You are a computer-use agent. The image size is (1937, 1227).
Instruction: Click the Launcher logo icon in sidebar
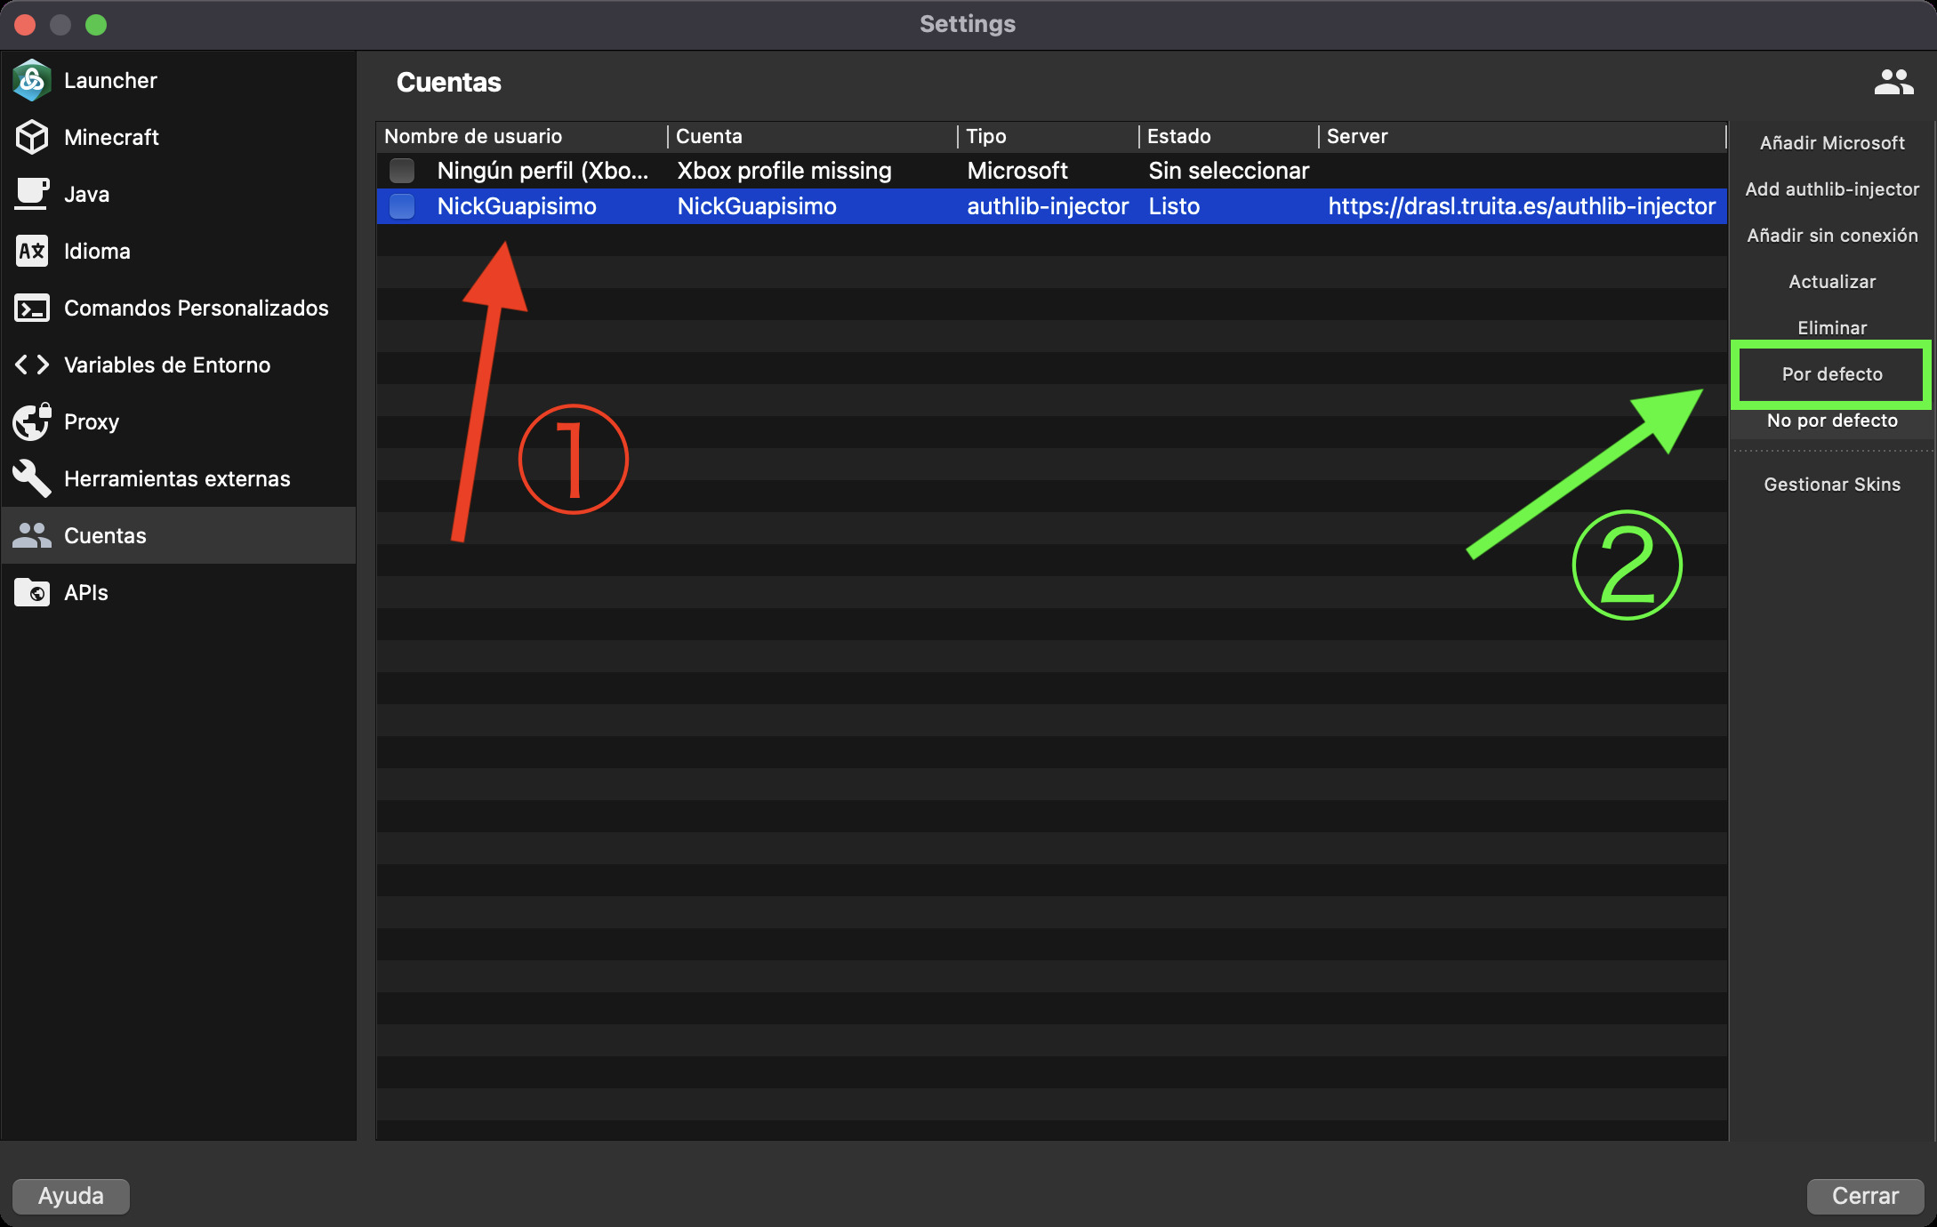point(32,81)
